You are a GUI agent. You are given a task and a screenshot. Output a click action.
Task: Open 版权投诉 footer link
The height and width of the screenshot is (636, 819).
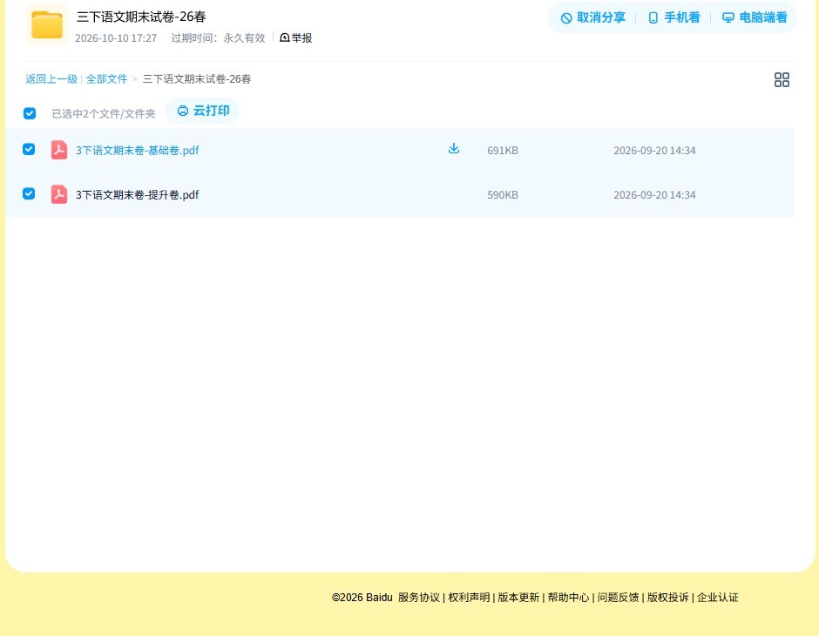[x=668, y=598]
